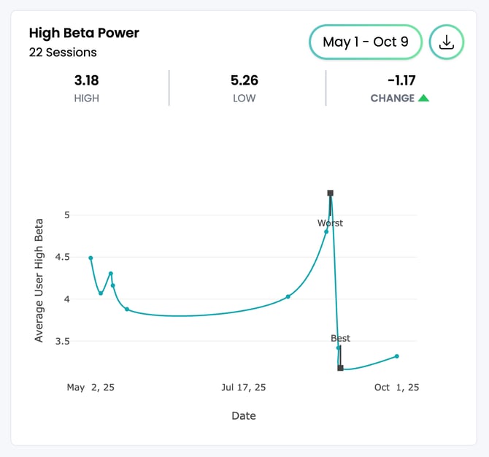This screenshot has height=457, width=489.
Task: Click the data point near 4.0 in August
Action: click(x=288, y=296)
